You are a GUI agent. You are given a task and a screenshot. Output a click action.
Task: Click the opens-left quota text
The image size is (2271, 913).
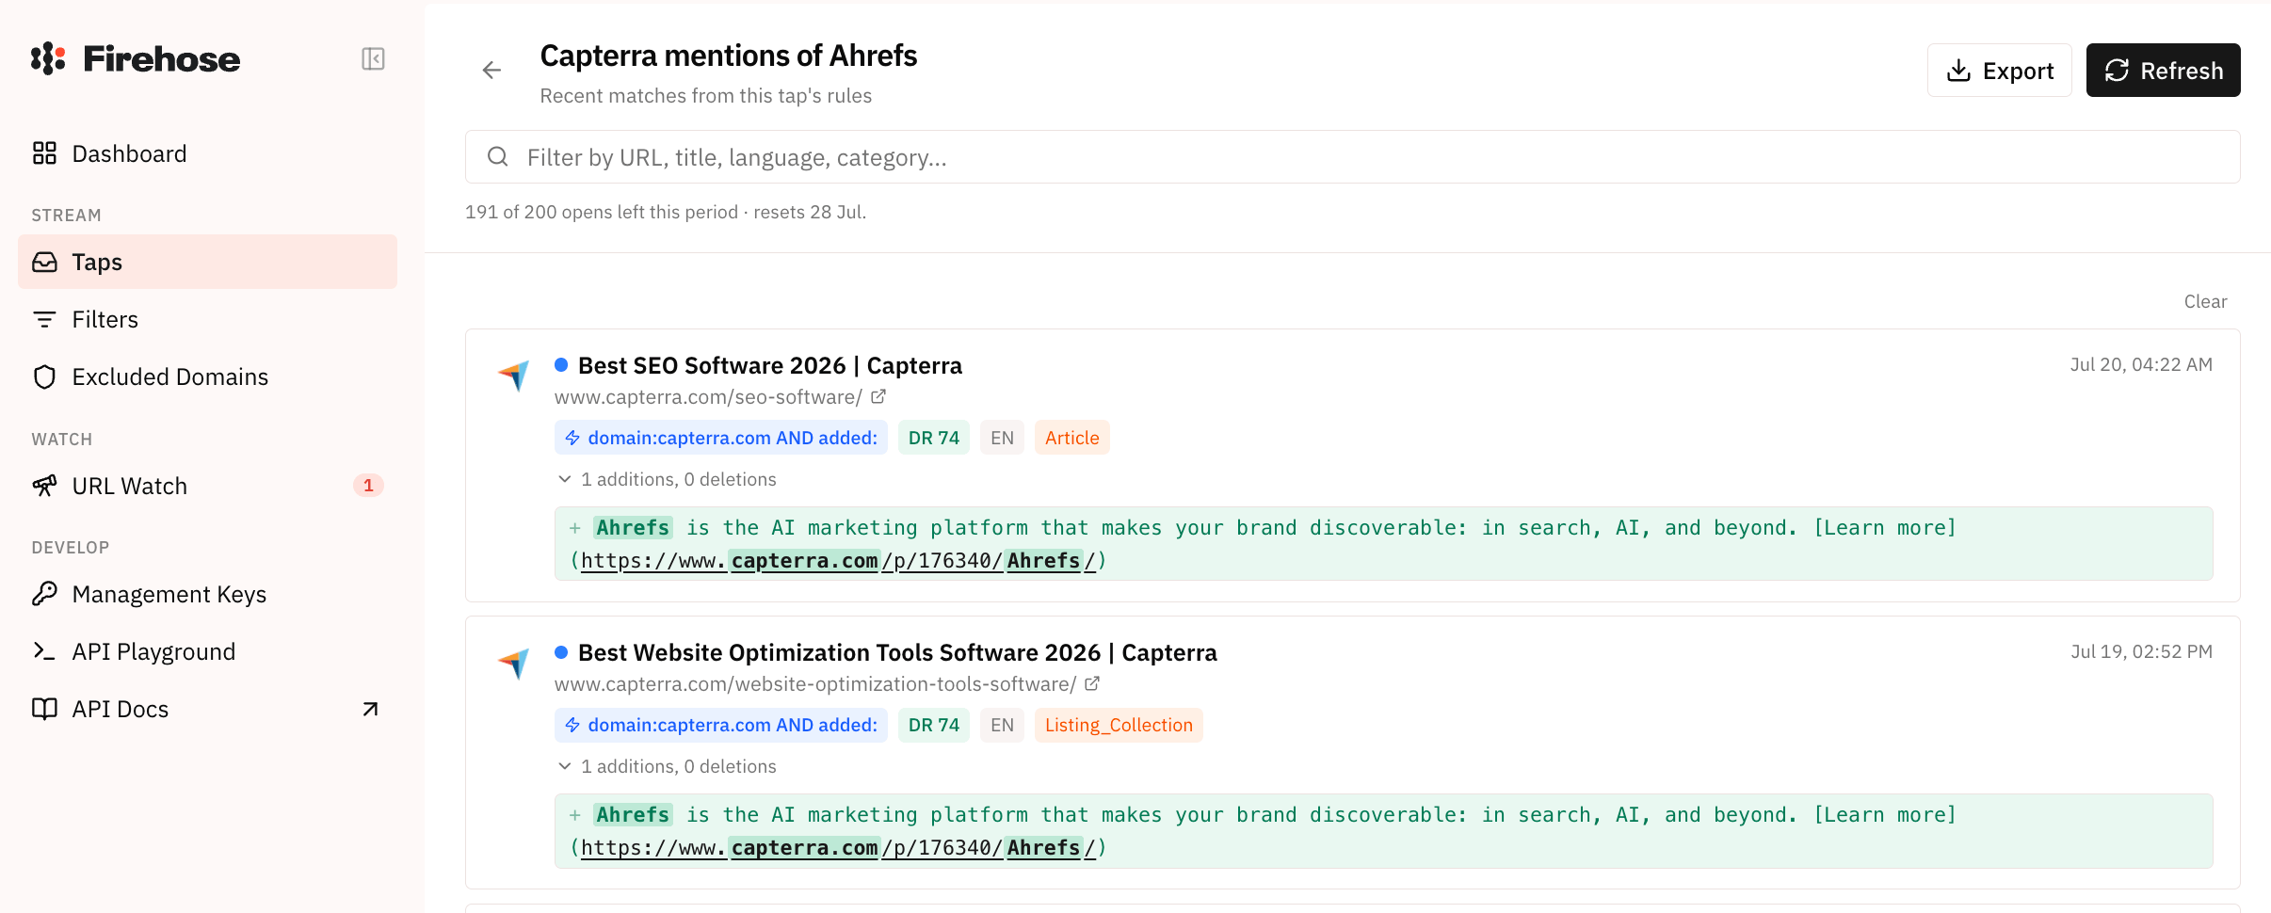[666, 212]
